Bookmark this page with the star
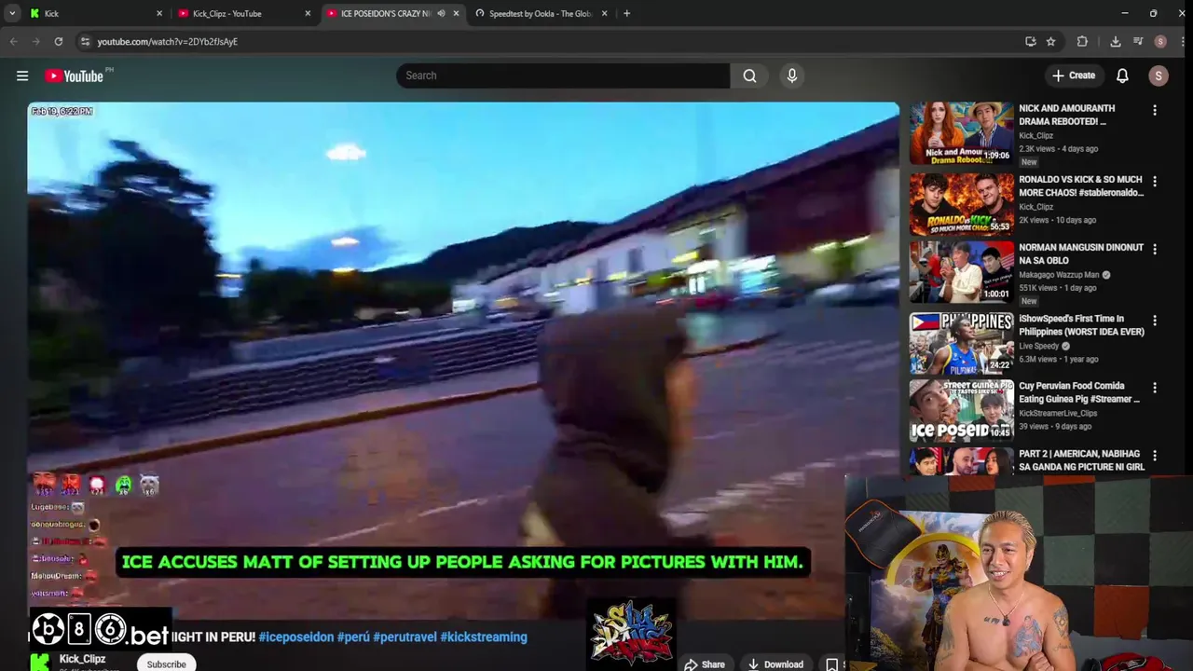 1050,41
